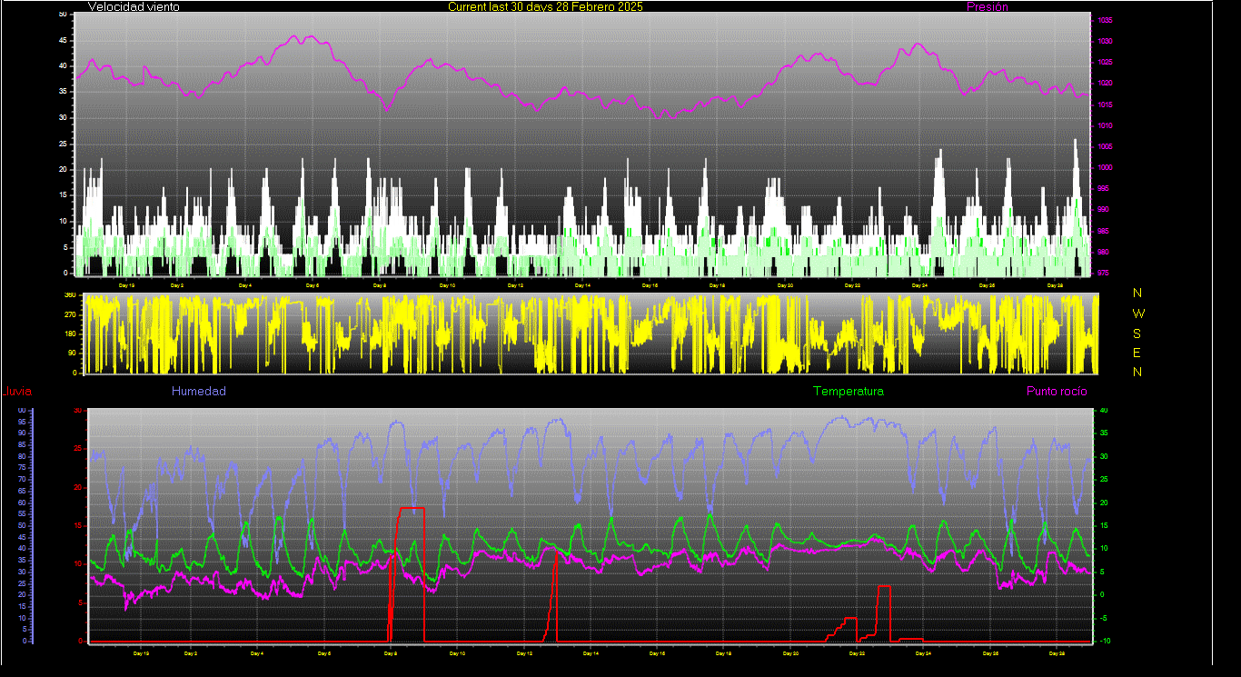Screen dimensions: 1241x677
Task: Click '990' on the pressure axis
Action: click(1103, 210)
